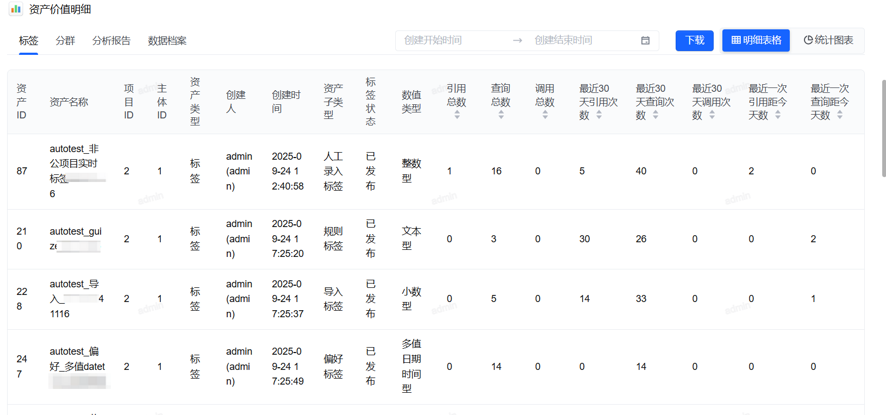Click the vertical scrollbar on the right
The image size is (886, 415).
tap(884, 128)
